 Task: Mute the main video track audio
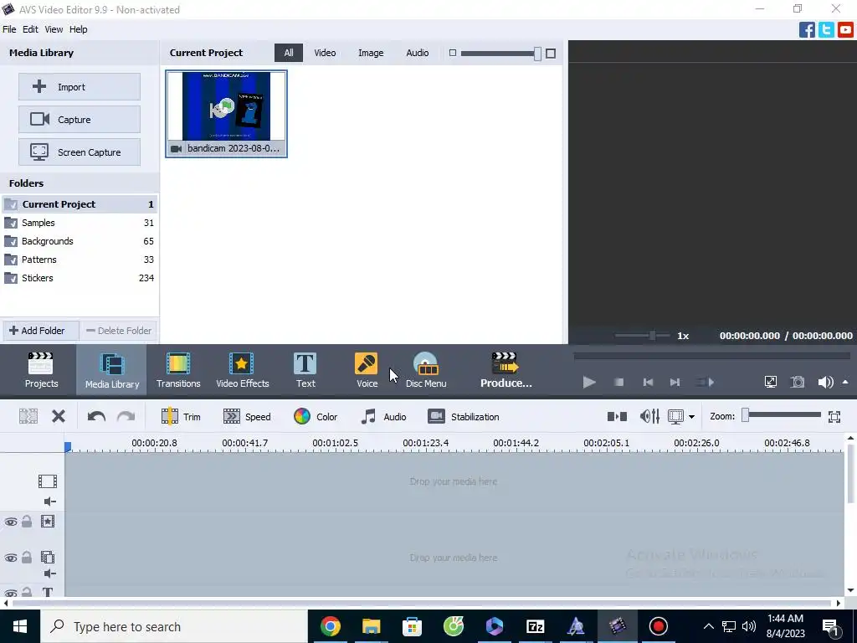pyautogui.click(x=49, y=502)
